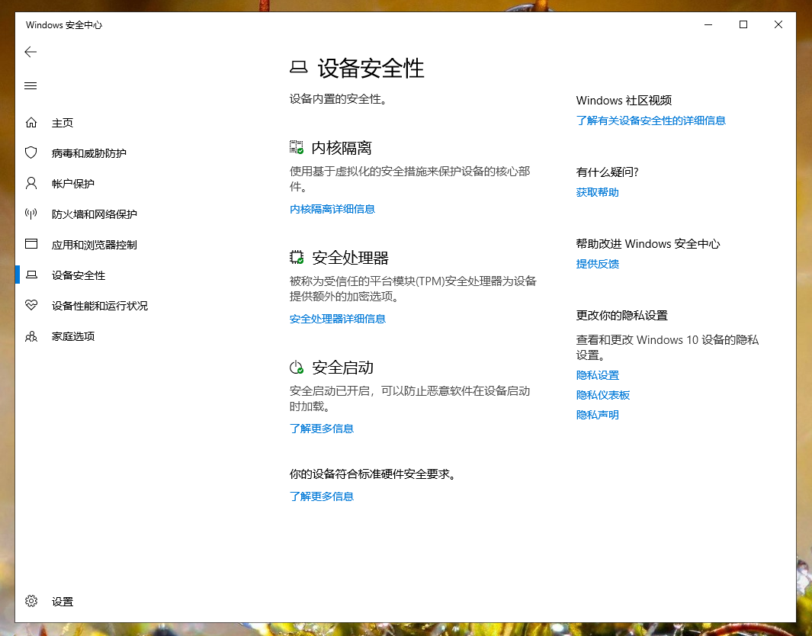Open 设备性能和运行状况 page
Viewport: 812px width, 636px height.
point(99,306)
